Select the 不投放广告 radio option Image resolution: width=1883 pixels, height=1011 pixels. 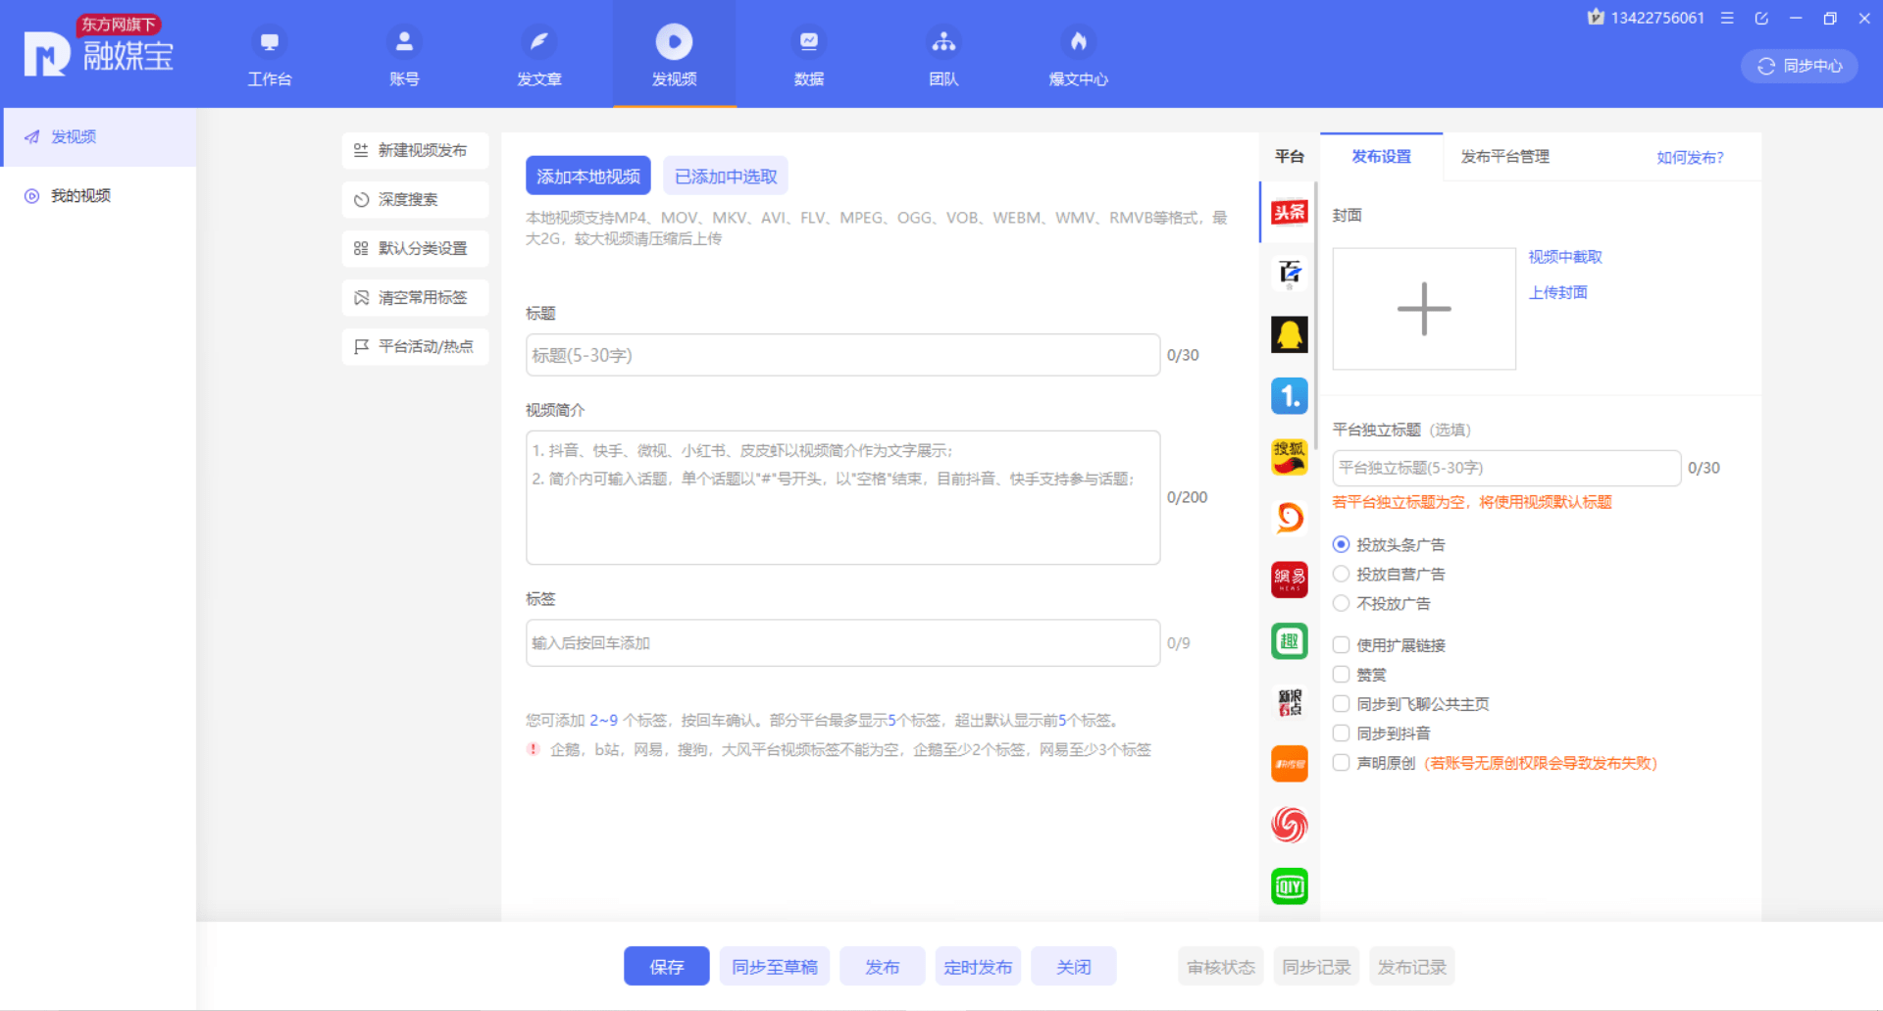pos(1341,604)
